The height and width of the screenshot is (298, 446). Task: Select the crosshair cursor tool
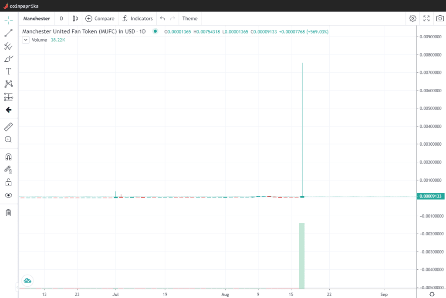[9, 20]
